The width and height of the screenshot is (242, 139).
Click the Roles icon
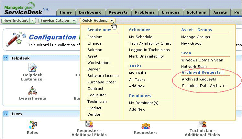[x=33, y=125]
